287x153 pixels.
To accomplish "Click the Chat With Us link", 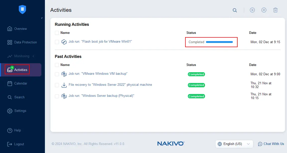I will [274, 144].
